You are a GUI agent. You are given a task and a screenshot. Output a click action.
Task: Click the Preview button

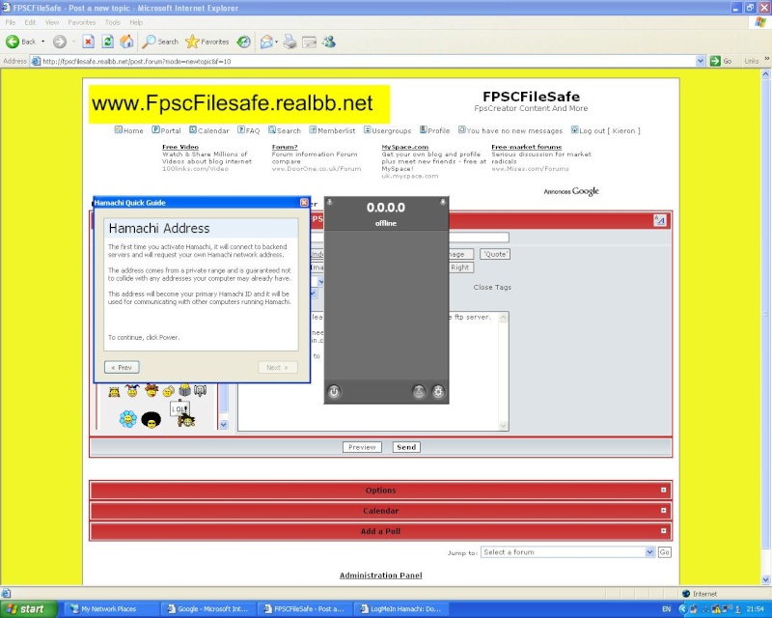pos(363,447)
